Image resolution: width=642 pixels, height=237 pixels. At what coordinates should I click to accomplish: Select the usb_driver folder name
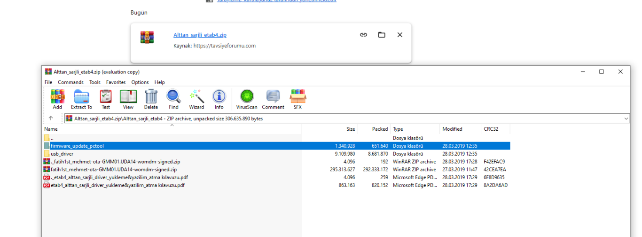tap(62, 154)
